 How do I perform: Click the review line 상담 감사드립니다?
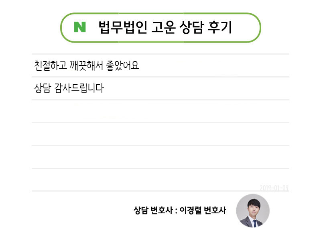coord(69,88)
